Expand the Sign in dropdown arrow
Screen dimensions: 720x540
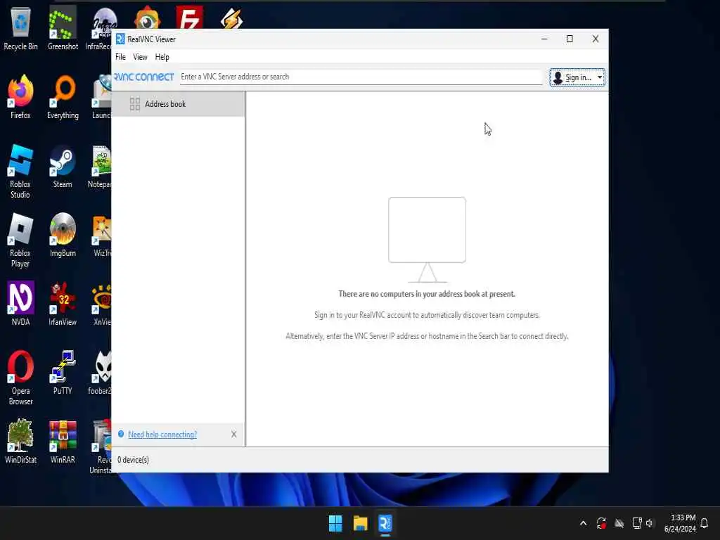600,77
